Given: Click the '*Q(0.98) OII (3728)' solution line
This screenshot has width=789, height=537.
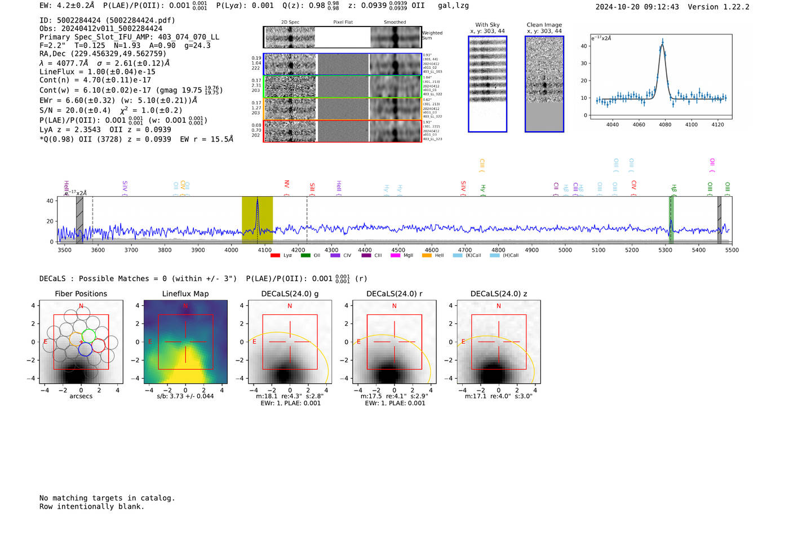Looking at the screenshot, I should pos(136,139).
